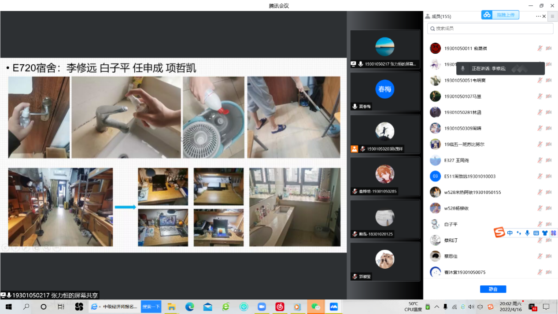
Task: Click Sogou voice input microphone icon
Action: pyautogui.click(x=527, y=233)
